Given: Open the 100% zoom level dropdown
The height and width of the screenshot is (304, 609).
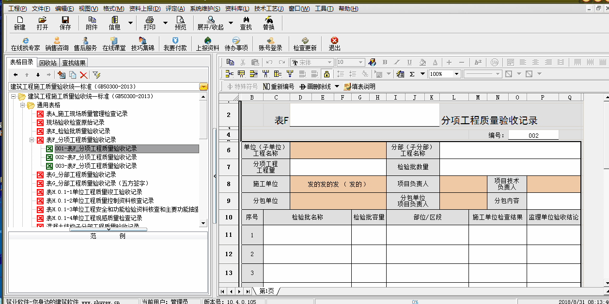Looking at the screenshot, I should click(456, 74).
